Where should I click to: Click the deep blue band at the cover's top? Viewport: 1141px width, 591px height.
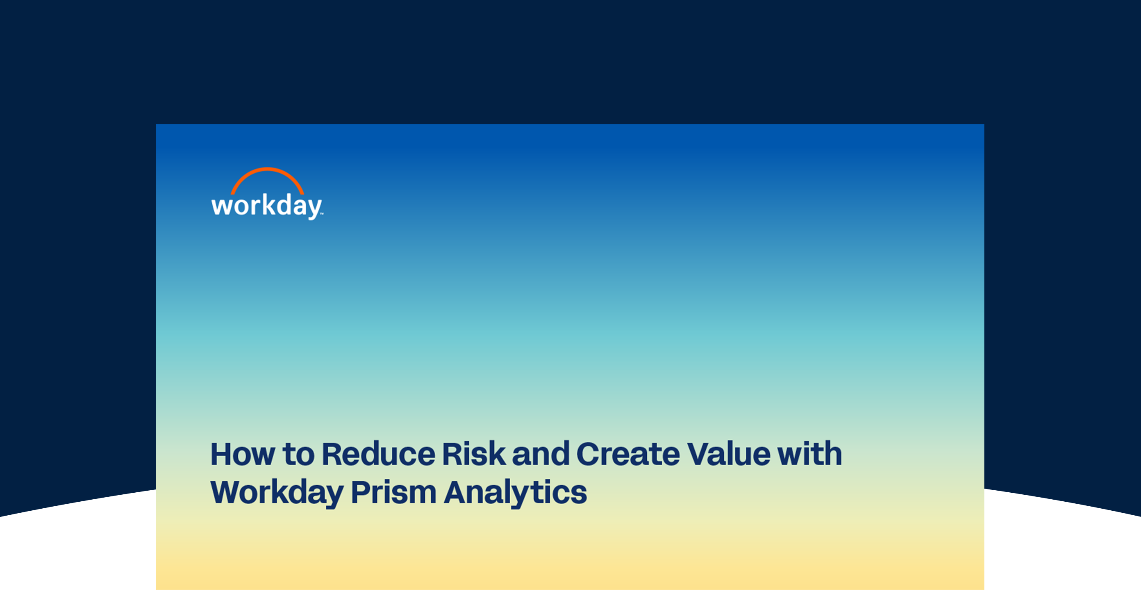pyautogui.click(x=570, y=138)
